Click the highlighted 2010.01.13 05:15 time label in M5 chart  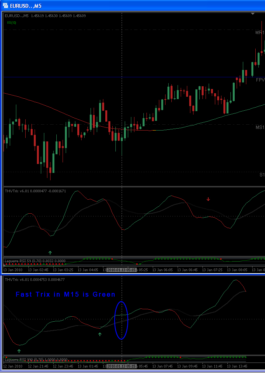[x=122, y=270]
